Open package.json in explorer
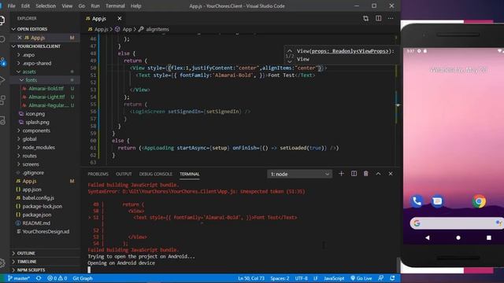Viewport: 504px width, 283px height. (x=37, y=215)
